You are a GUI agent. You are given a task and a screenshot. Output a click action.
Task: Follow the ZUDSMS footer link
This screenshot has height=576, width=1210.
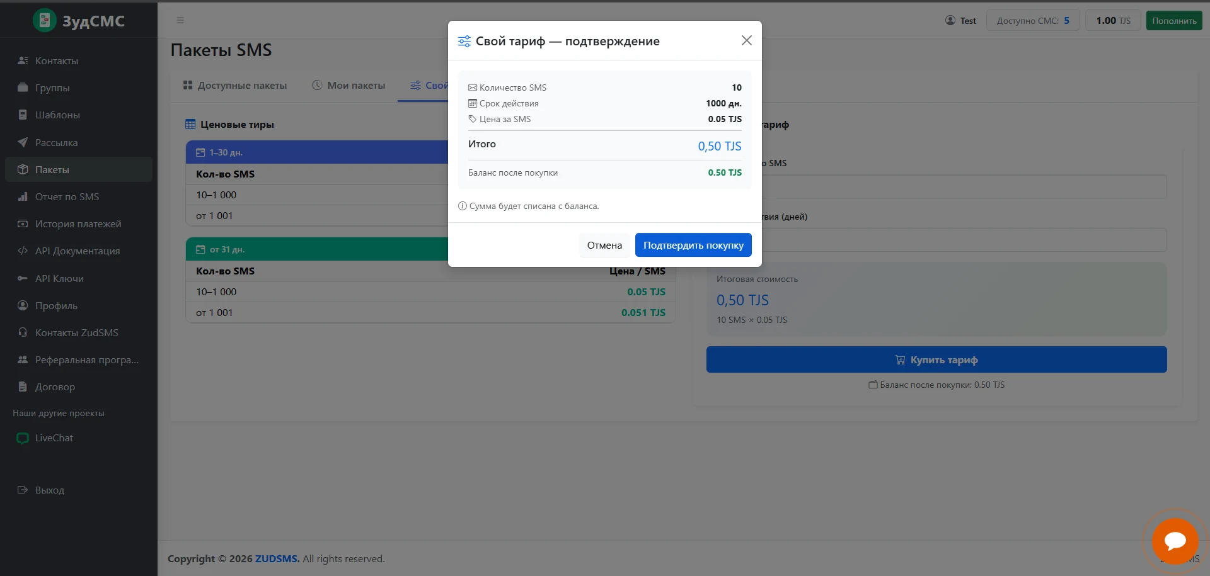pyautogui.click(x=277, y=558)
